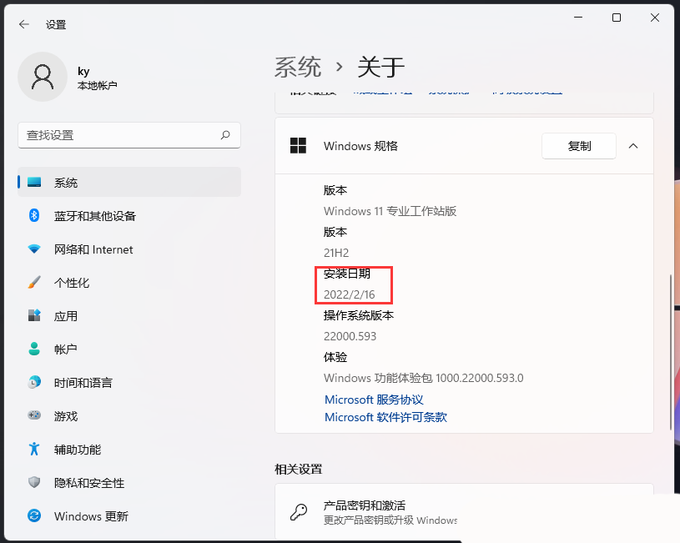Open the Microsoft 服务协议 link
680x543 pixels.
[373, 400]
